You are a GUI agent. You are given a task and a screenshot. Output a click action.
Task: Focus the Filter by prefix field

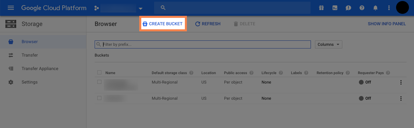pyautogui.click(x=203, y=44)
